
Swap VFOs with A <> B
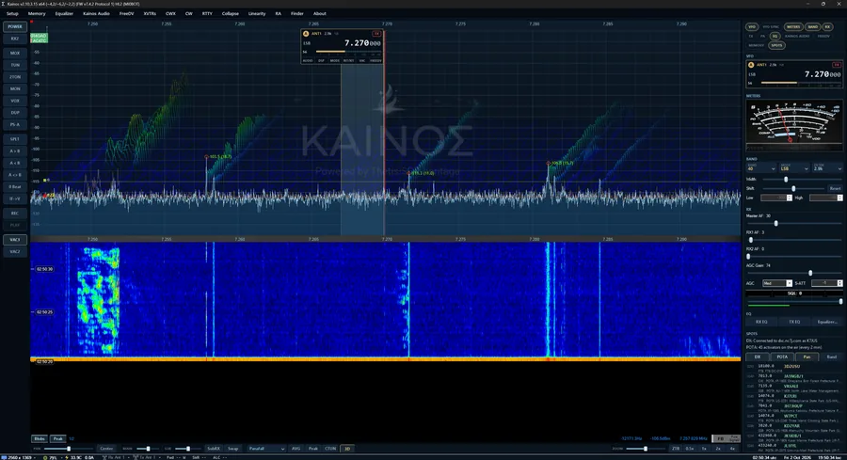(x=14, y=174)
